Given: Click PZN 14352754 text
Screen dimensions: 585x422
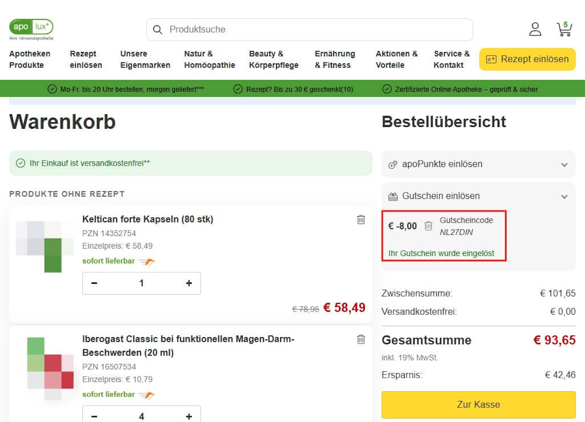Looking at the screenshot, I should point(109,234).
